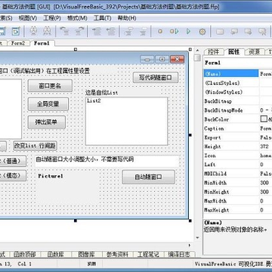The height and width of the screenshot is (272, 272).
Task: Click the second speech-bubble toolbar icon
Action: (x=249, y=32)
